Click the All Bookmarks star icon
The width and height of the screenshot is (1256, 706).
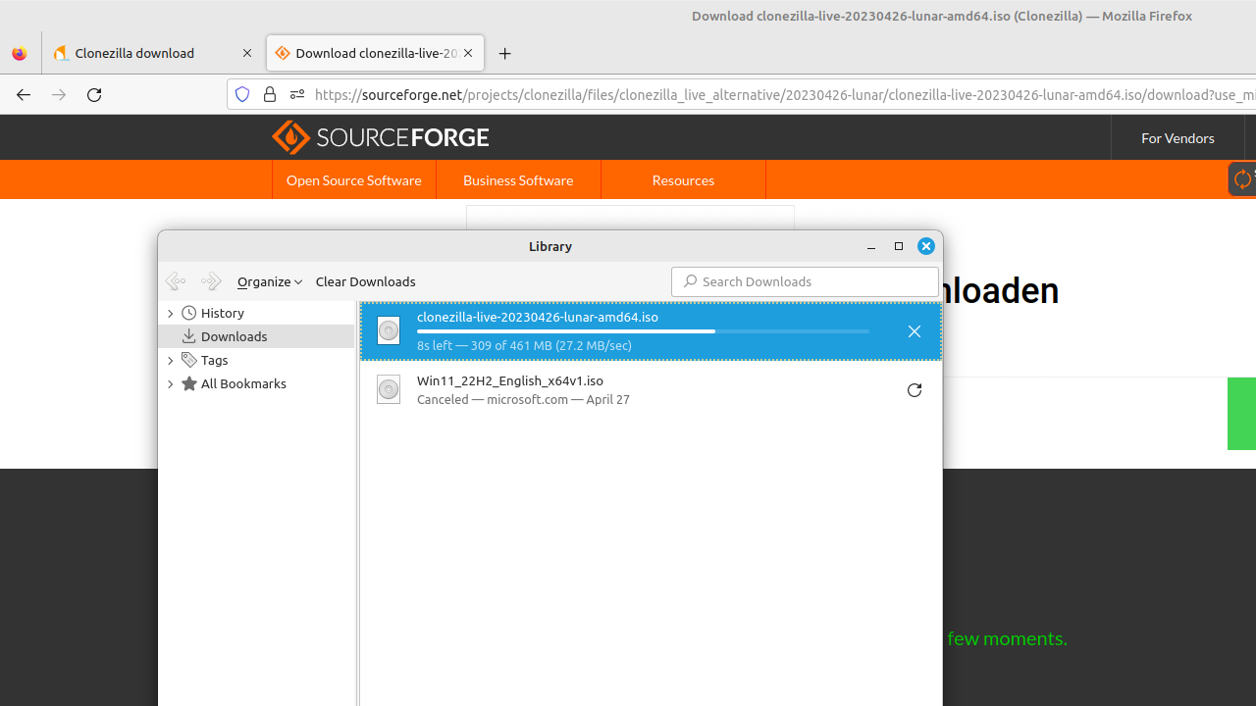[x=188, y=383]
